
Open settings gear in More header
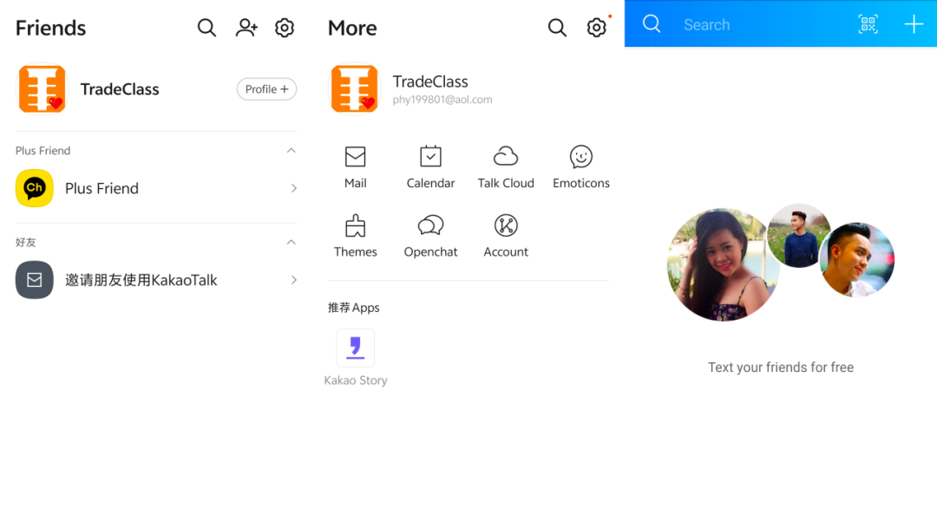[596, 28]
